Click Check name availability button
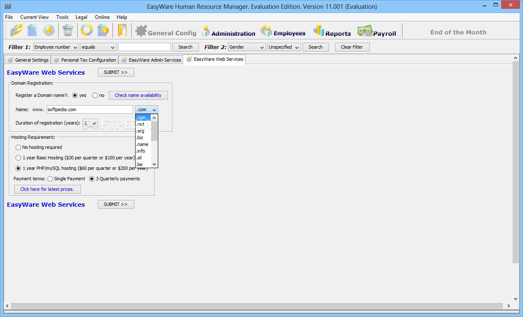This screenshot has height=317, width=523. [138, 95]
